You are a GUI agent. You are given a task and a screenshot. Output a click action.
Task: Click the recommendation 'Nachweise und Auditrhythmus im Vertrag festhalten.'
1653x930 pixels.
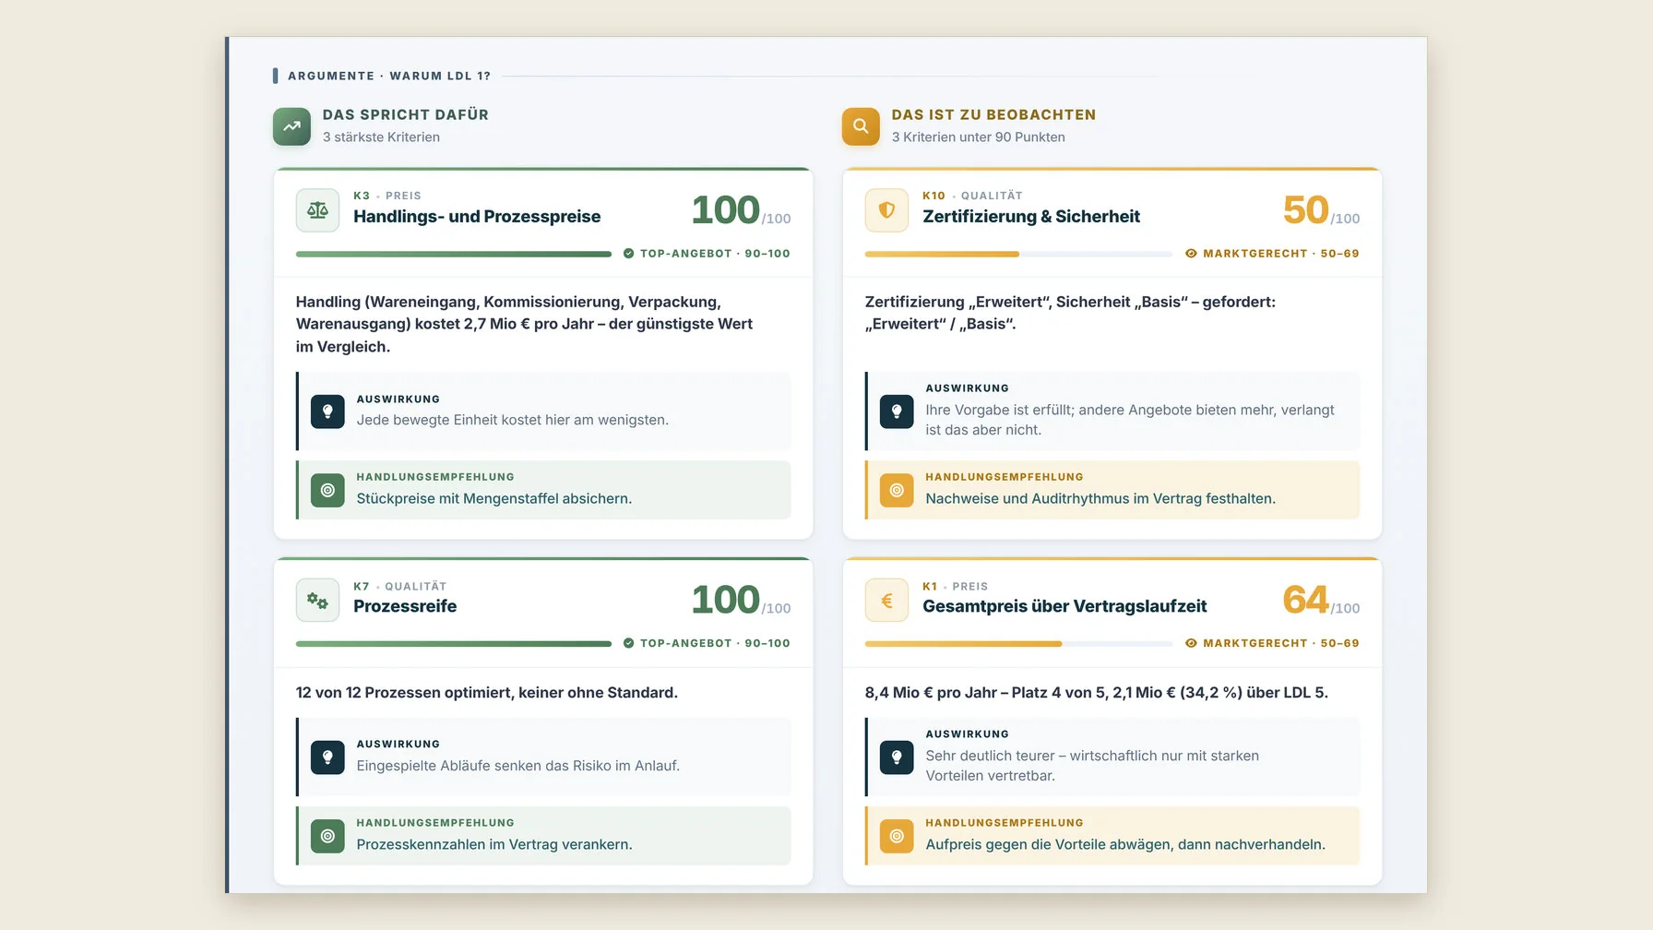(1100, 499)
